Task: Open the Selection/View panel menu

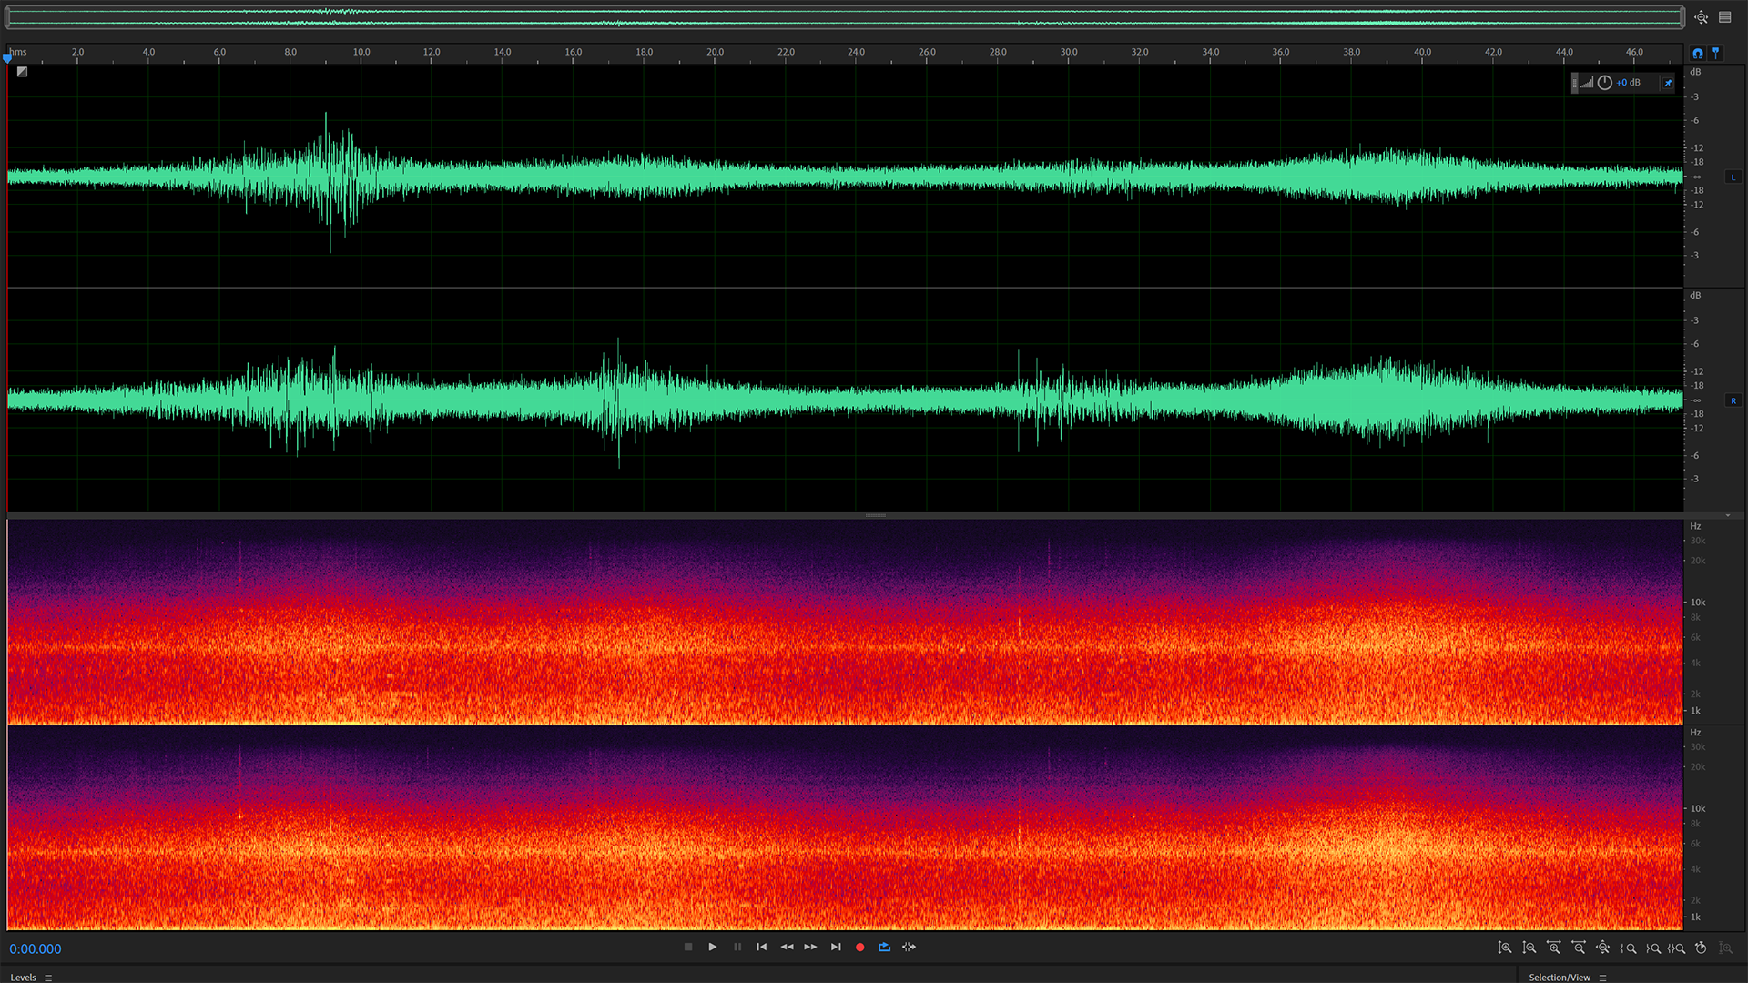Action: point(1603,978)
